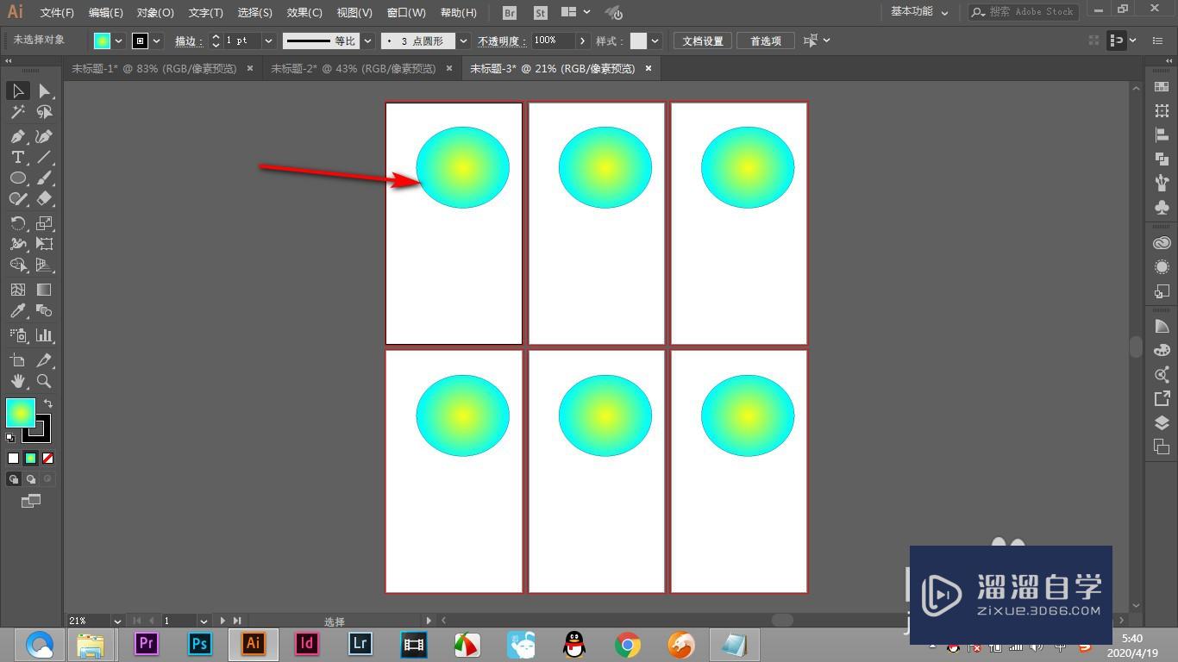The width and height of the screenshot is (1178, 662).
Task: Choose the Ellipse tool
Action: (x=18, y=178)
